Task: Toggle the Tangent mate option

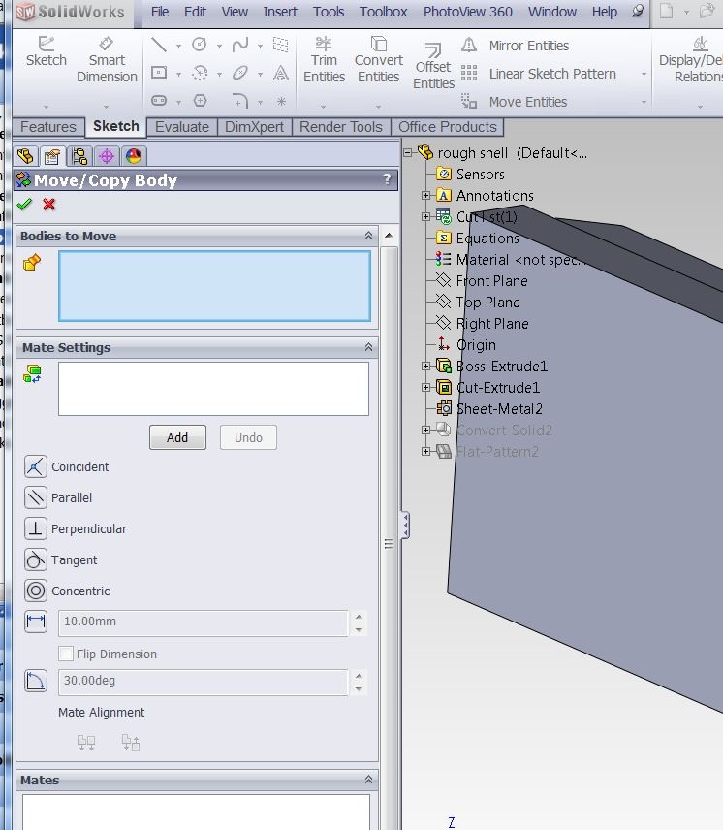Action: coord(36,559)
